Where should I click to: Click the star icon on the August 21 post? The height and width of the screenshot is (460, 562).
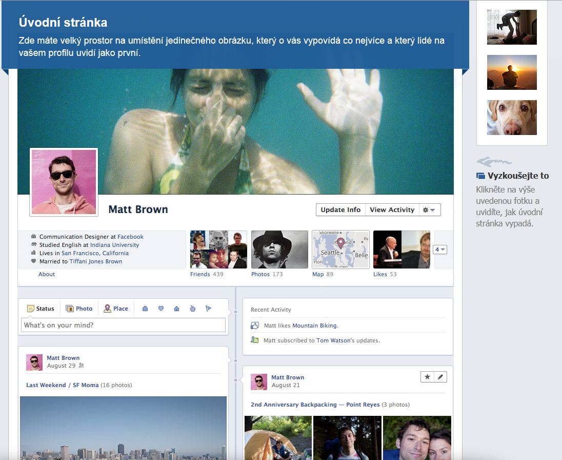point(427,377)
